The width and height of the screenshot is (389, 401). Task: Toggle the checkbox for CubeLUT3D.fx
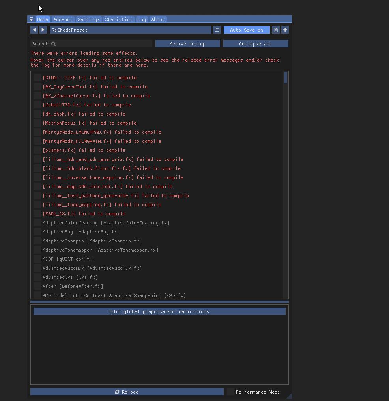point(37,105)
